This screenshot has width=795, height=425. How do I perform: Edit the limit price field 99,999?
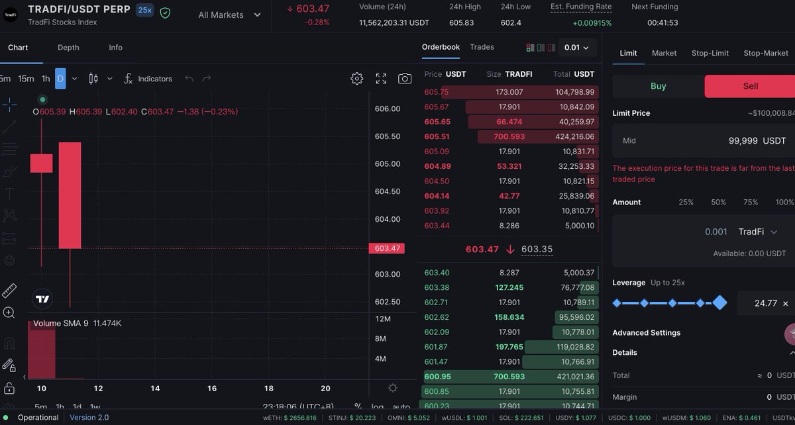click(x=704, y=140)
